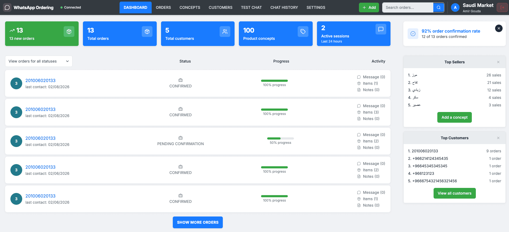Click Items (2) in the pending confirmation row
The image size is (509, 232).
pos(368,141)
